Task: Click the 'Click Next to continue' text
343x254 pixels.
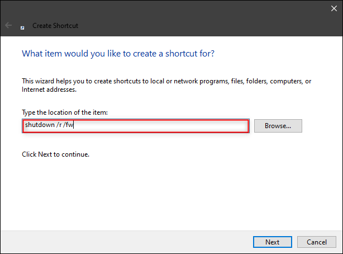Action: [x=55, y=154]
